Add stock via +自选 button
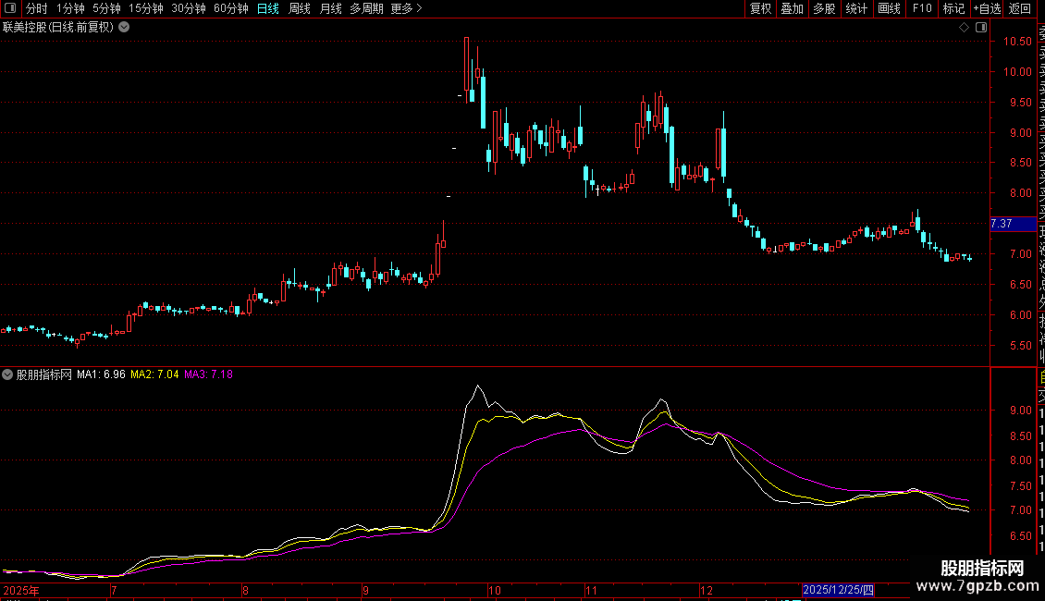This screenshot has width=1045, height=601. click(986, 9)
